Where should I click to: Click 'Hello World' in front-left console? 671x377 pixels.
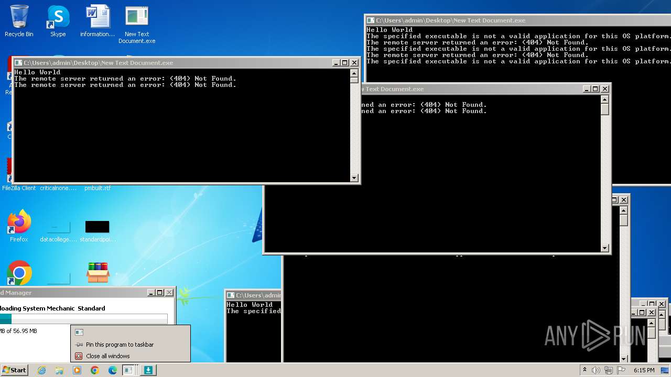coord(37,72)
